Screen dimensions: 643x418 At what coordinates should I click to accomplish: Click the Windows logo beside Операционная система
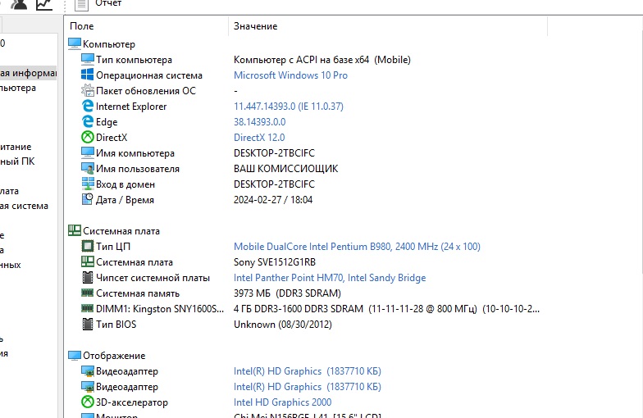tap(87, 75)
